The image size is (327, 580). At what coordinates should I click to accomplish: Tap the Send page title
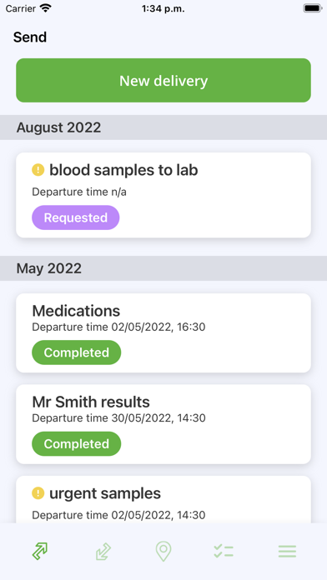30,37
